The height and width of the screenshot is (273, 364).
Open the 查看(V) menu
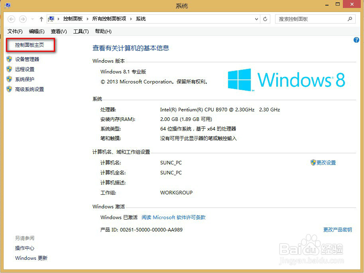58,31
